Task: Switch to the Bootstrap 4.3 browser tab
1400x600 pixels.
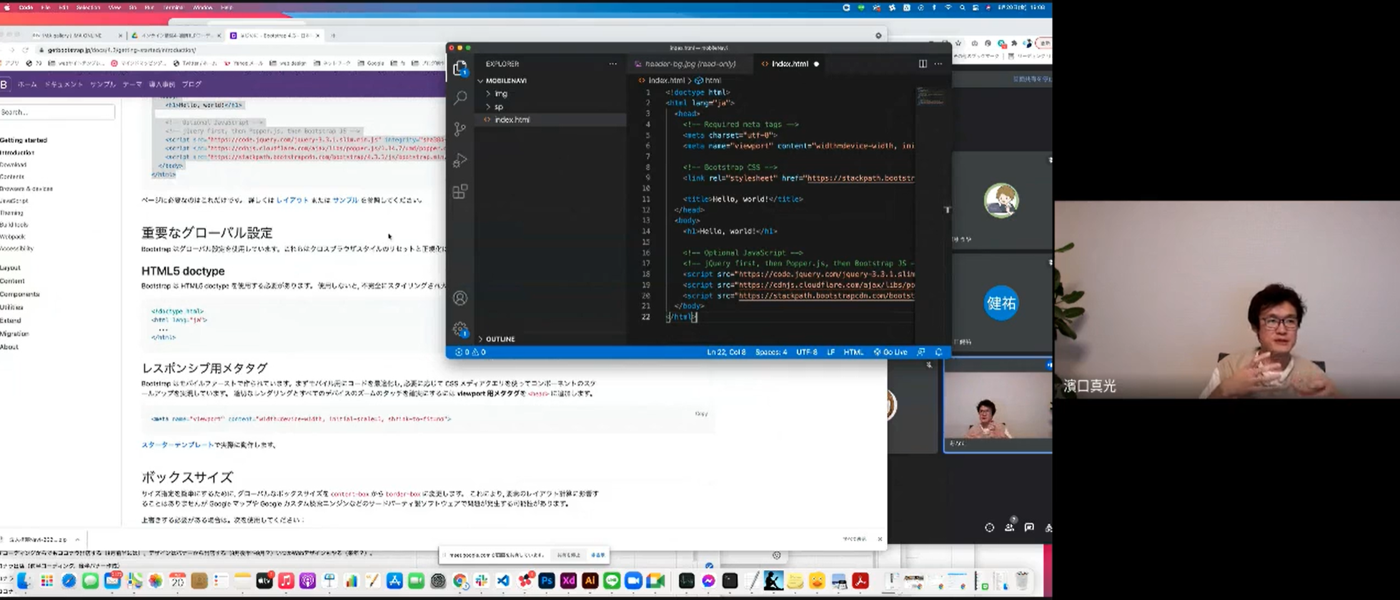Action: pyautogui.click(x=275, y=36)
